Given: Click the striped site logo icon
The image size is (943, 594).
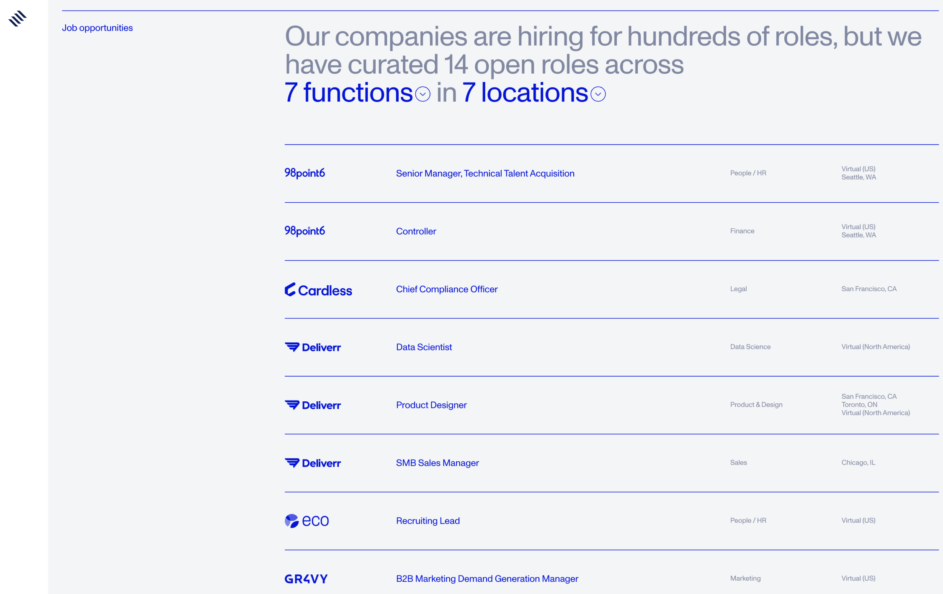Looking at the screenshot, I should pyautogui.click(x=17, y=18).
